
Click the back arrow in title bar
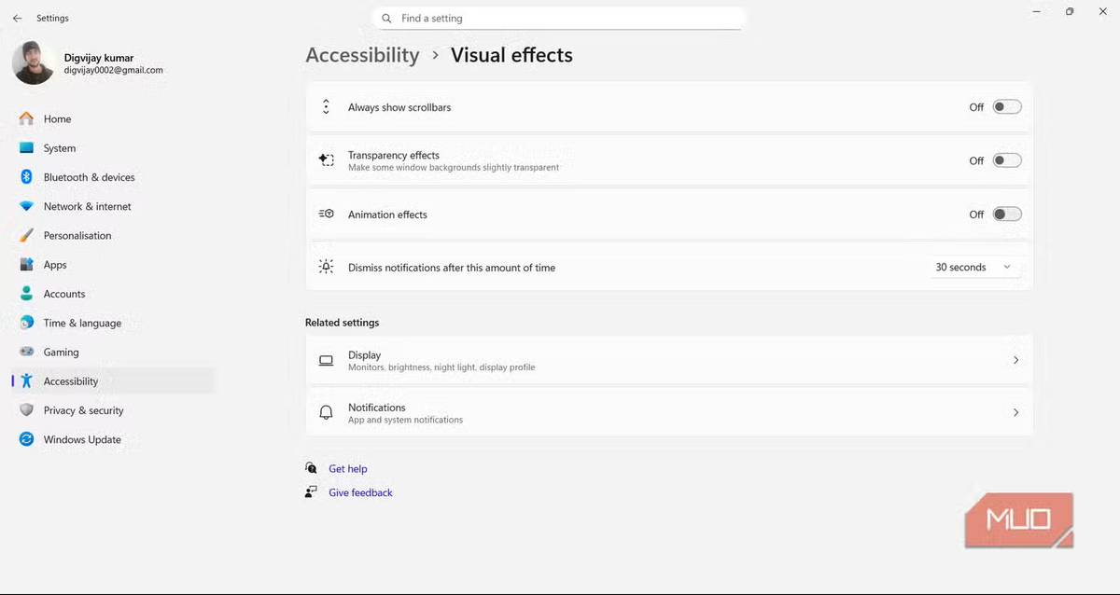point(17,18)
